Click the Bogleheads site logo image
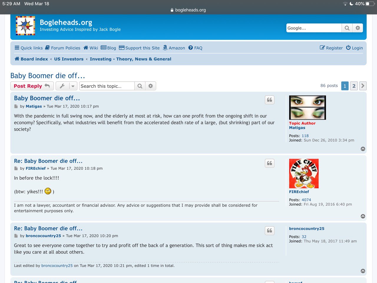377x283 pixels. point(25,26)
